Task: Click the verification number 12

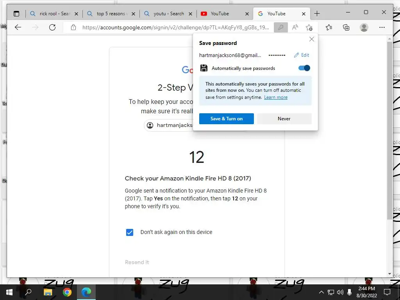Action: pos(197,157)
